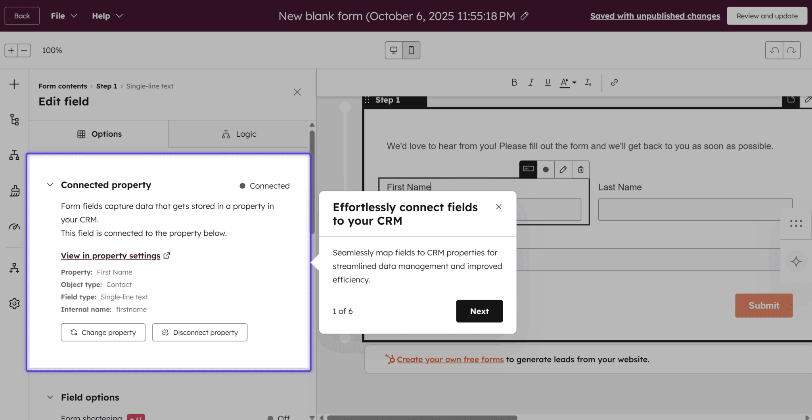This screenshot has height=420, width=812.
Task: Open settings gear in left sidebar
Action: coord(14,304)
